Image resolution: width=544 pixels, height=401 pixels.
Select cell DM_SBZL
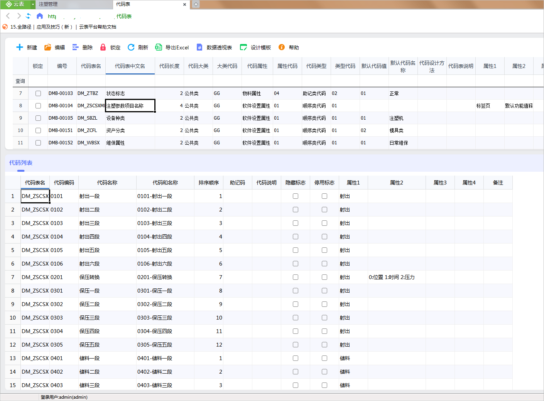91,118
